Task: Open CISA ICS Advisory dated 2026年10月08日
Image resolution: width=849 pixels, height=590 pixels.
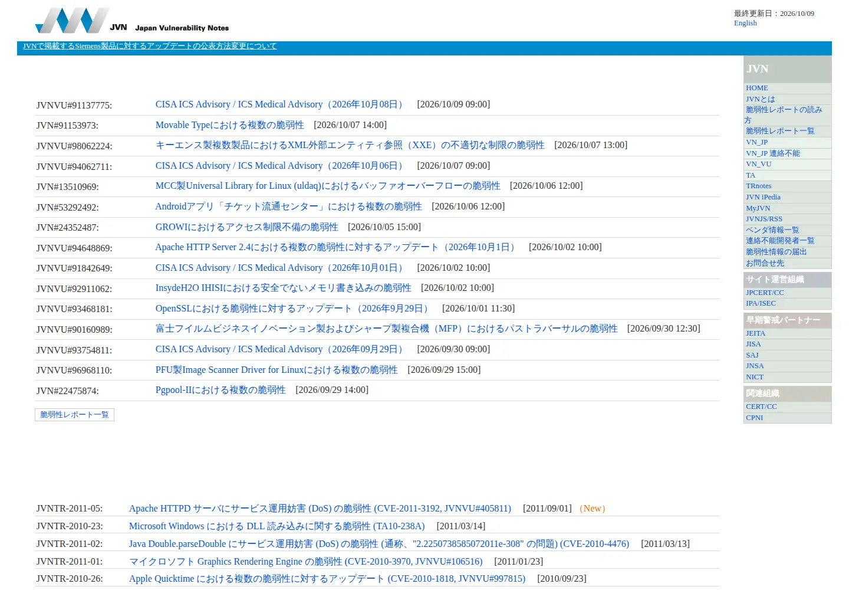Action: [x=281, y=104]
